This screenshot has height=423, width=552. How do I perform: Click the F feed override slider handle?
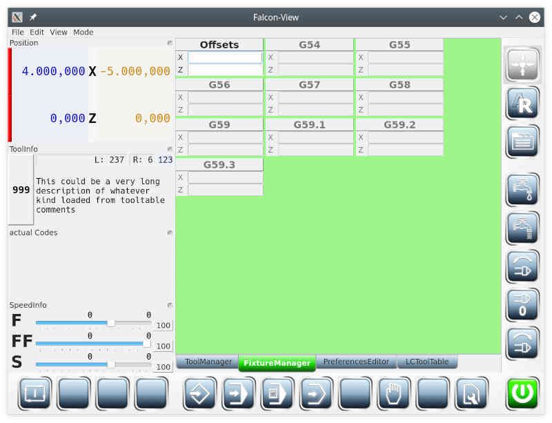(x=111, y=323)
